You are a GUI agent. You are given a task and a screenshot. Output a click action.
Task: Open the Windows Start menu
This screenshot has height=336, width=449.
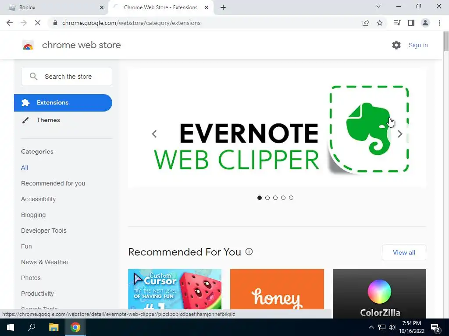(11, 327)
